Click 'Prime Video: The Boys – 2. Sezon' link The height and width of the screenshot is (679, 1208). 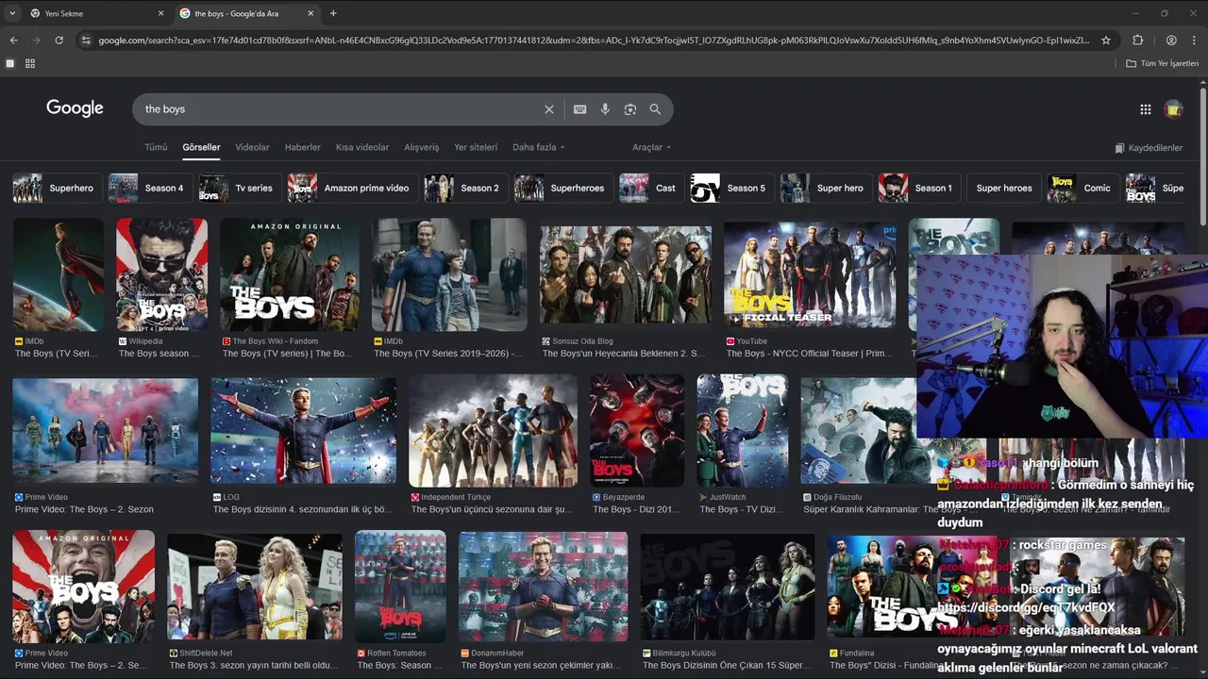(x=84, y=509)
